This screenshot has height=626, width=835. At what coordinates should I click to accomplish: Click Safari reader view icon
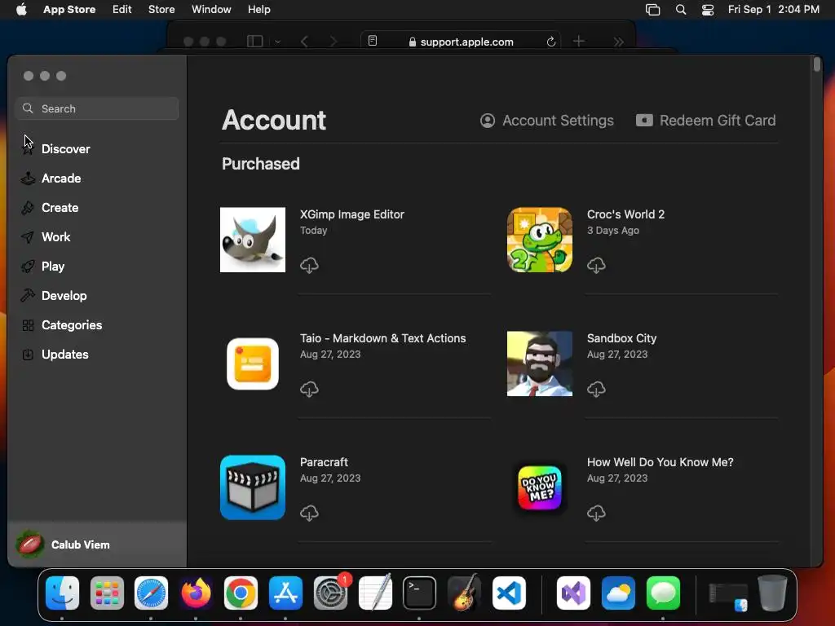(x=373, y=41)
